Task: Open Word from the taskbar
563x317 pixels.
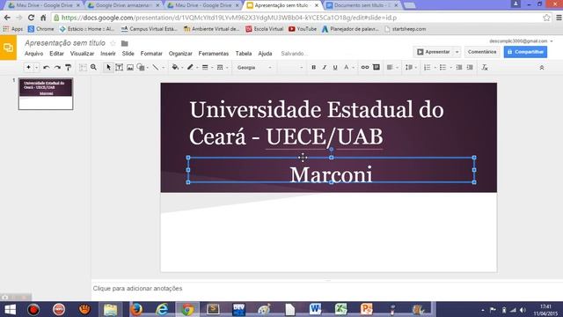Action: tap(315, 309)
